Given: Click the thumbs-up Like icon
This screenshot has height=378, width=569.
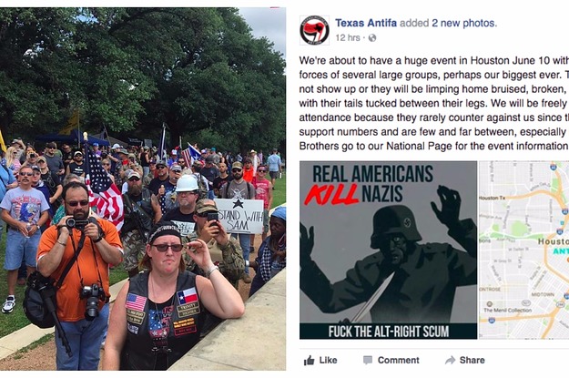Looking at the screenshot, I should [x=310, y=360].
